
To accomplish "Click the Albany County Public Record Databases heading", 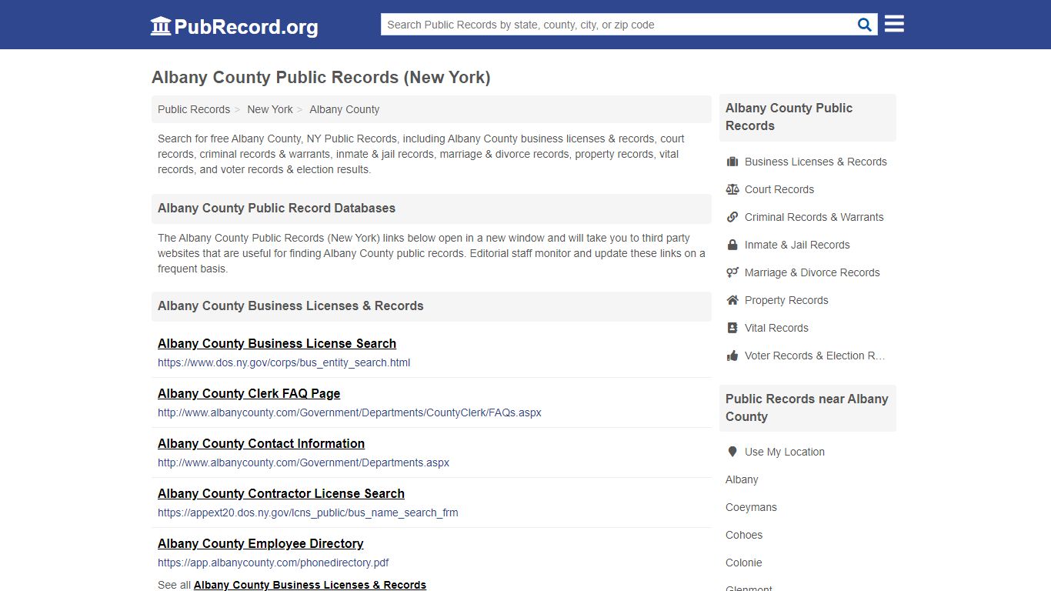I will pyautogui.click(x=276, y=208).
